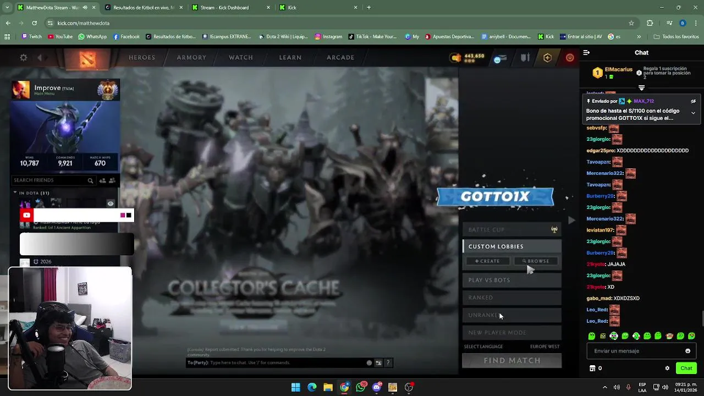The height and width of the screenshot is (396, 704).
Task: Open the Chrome apps grid in bookmarks bar
Action: [7, 37]
